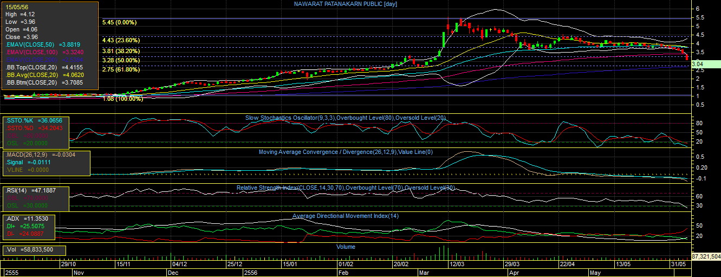Click the Fibonacci label 2.75 (61.80%)

[121, 69]
